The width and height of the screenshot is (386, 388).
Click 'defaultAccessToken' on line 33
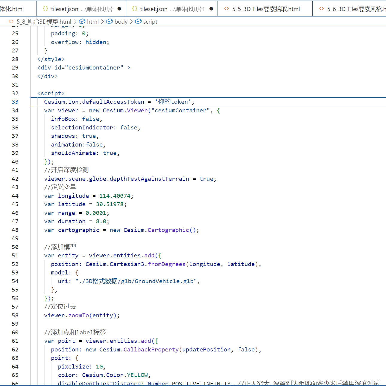click(x=113, y=102)
